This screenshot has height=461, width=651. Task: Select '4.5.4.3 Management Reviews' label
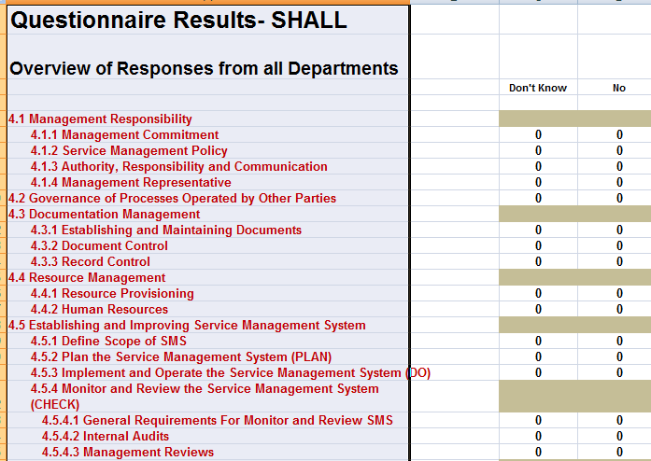pos(128,452)
